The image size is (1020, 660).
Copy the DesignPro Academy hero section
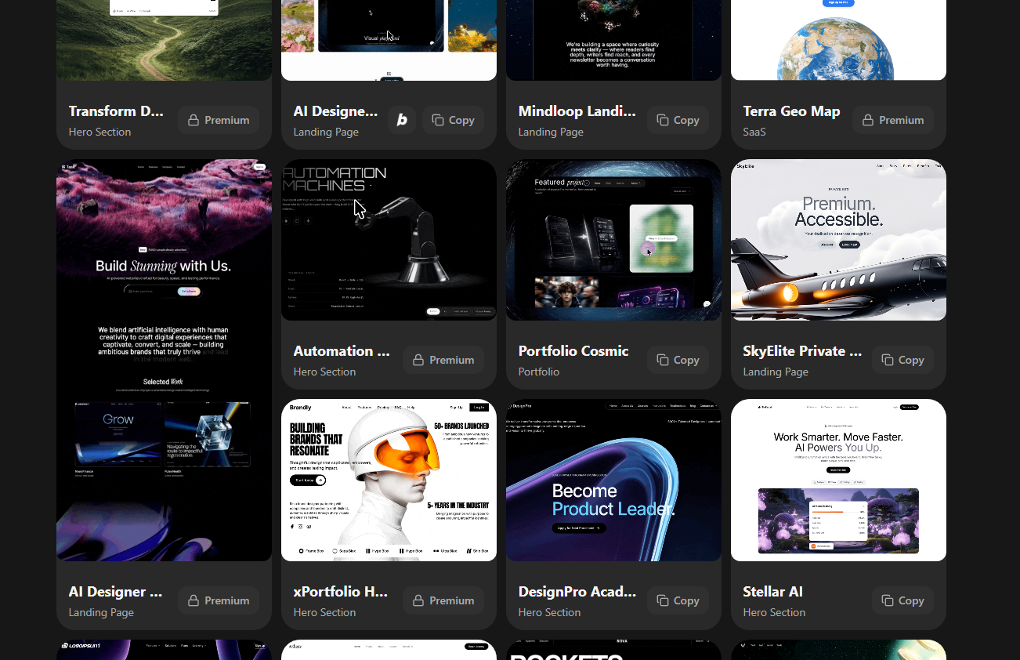pos(678,600)
